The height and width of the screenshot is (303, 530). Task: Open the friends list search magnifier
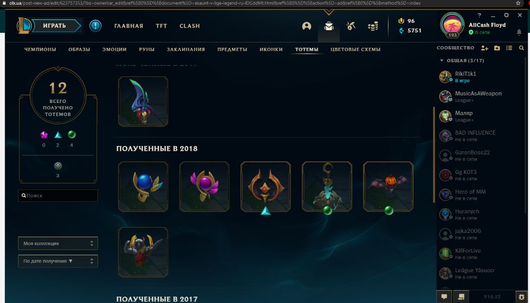click(521, 48)
